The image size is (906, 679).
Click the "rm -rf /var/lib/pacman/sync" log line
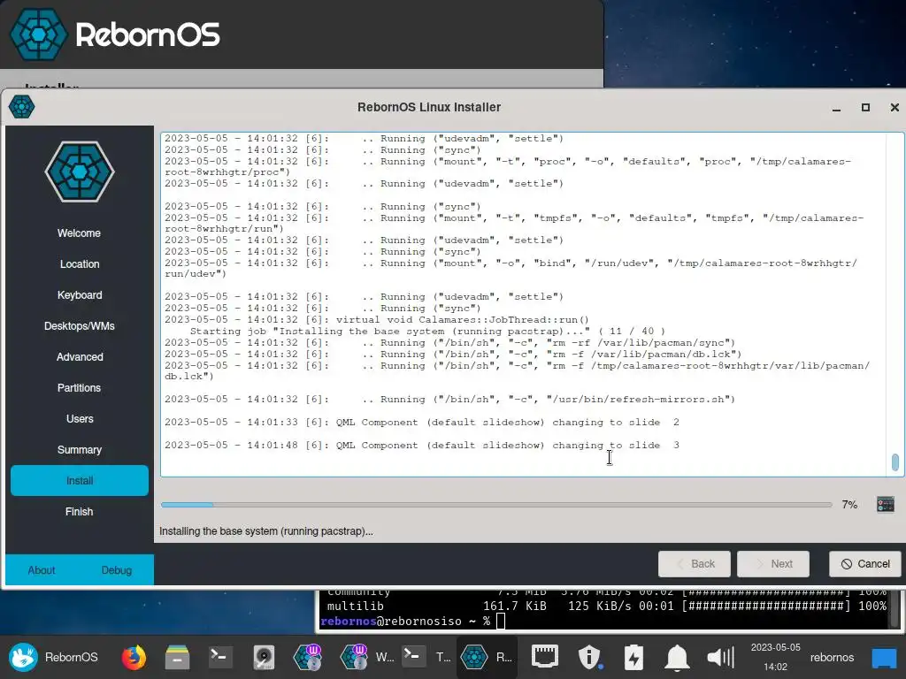coord(449,342)
